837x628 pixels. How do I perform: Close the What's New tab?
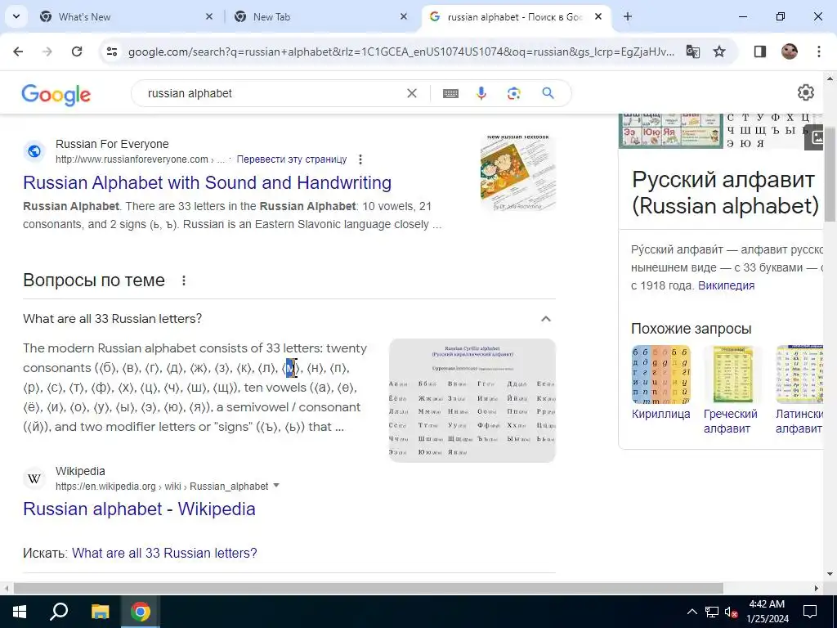(209, 16)
